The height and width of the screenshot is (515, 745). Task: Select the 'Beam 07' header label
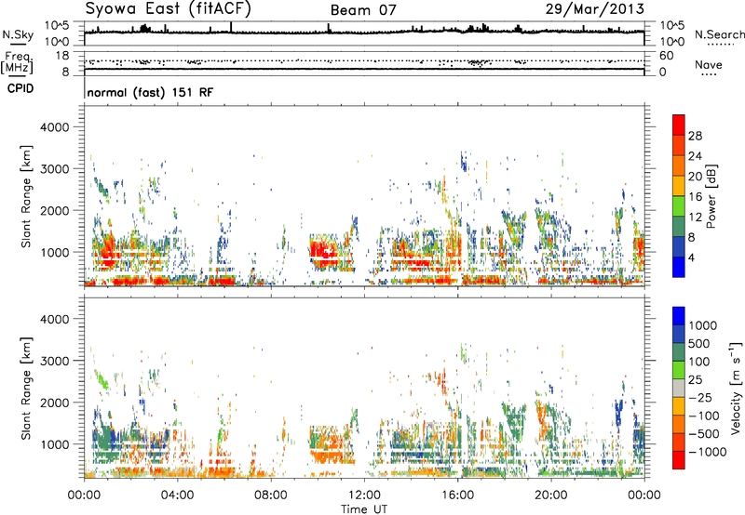point(363,10)
